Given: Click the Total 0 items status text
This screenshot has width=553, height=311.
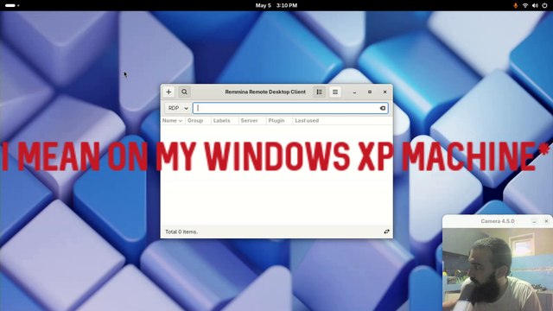Looking at the screenshot, I should (x=181, y=232).
